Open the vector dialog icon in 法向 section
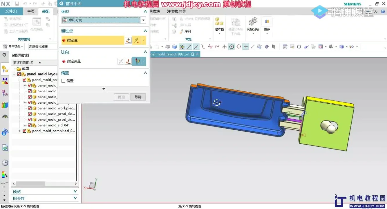This screenshot has height=209, width=387. [128, 61]
